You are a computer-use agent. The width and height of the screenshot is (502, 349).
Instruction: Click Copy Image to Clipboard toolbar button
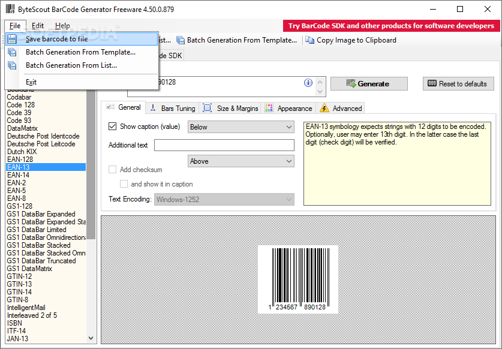(351, 40)
